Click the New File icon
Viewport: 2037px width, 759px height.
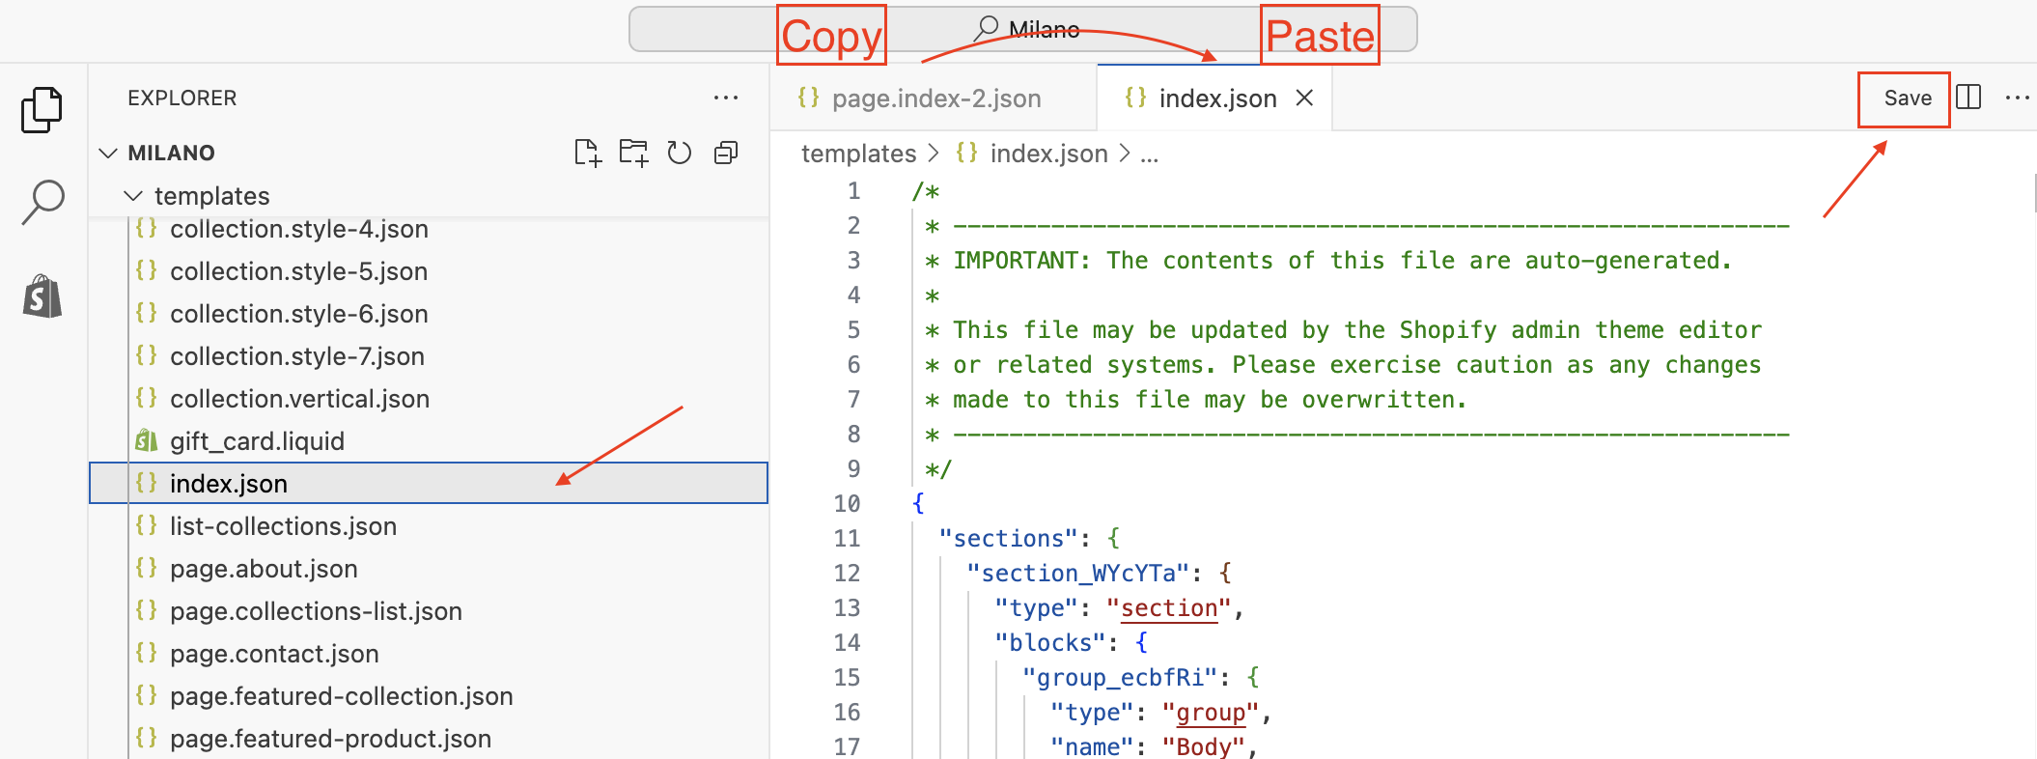pyautogui.click(x=587, y=153)
